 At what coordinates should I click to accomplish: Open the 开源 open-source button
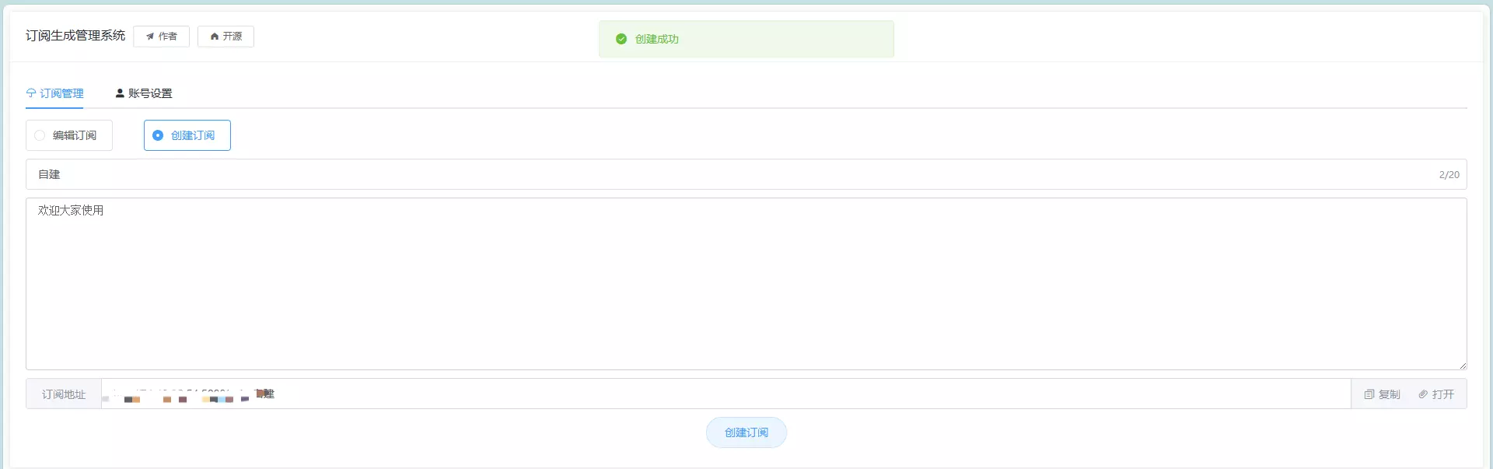coord(226,37)
